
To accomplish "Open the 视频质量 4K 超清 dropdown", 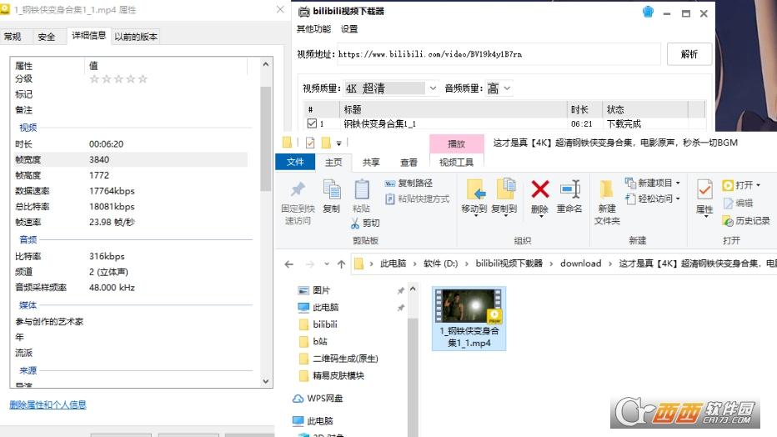I will (433, 88).
